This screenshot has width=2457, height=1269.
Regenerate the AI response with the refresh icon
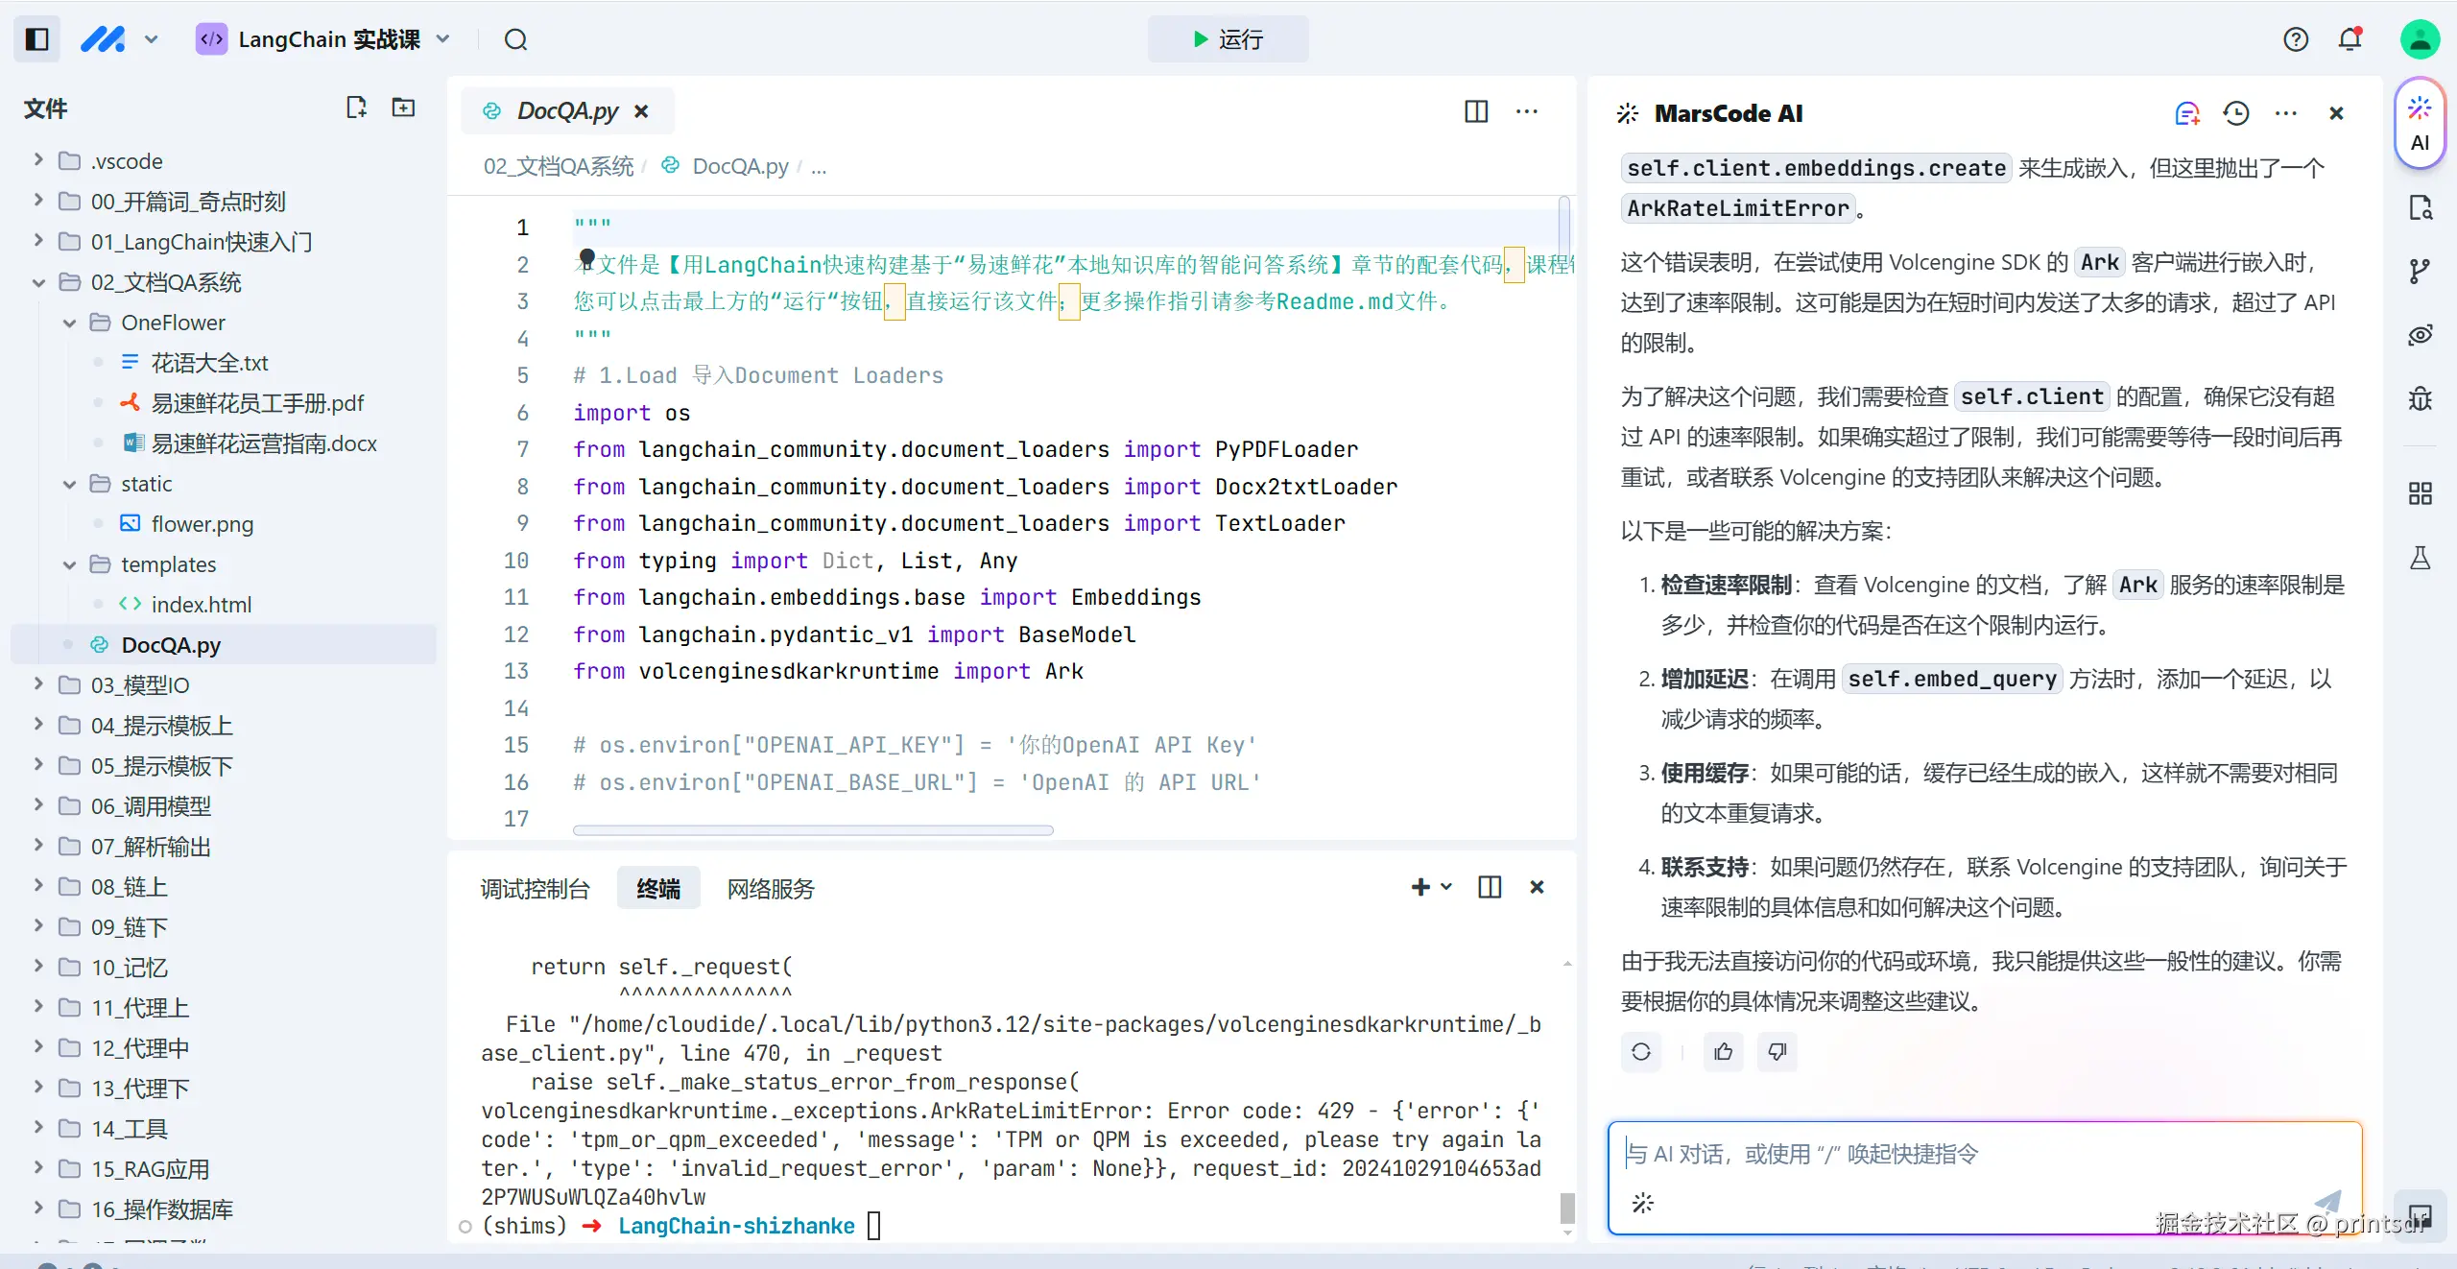1640,1052
